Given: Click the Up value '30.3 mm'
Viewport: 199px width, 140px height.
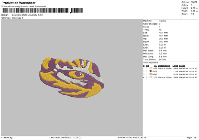Looking at the screenshot, I should 163,39.
